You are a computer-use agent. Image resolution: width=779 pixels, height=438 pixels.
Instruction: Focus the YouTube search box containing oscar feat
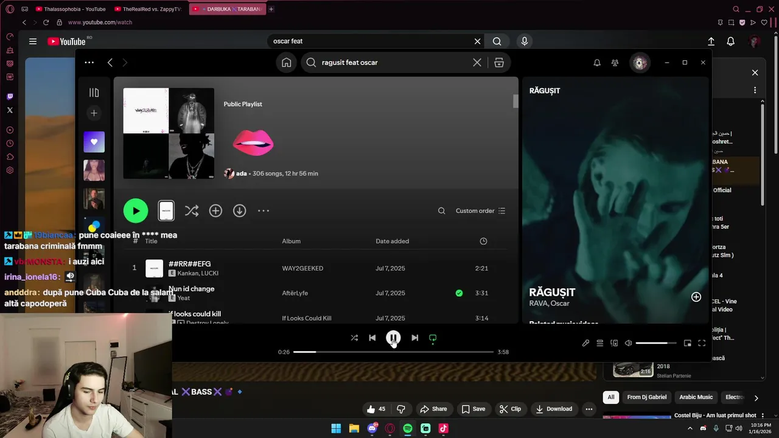coord(371,41)
